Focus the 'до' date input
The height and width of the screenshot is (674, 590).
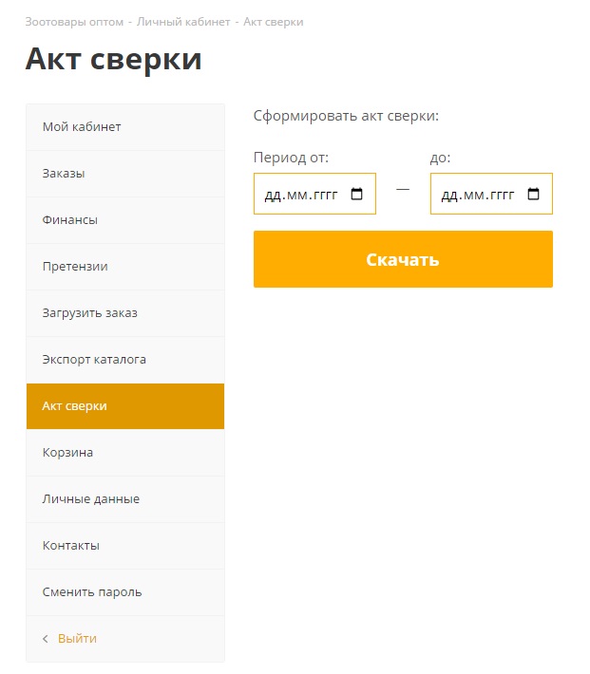(491, 194)
